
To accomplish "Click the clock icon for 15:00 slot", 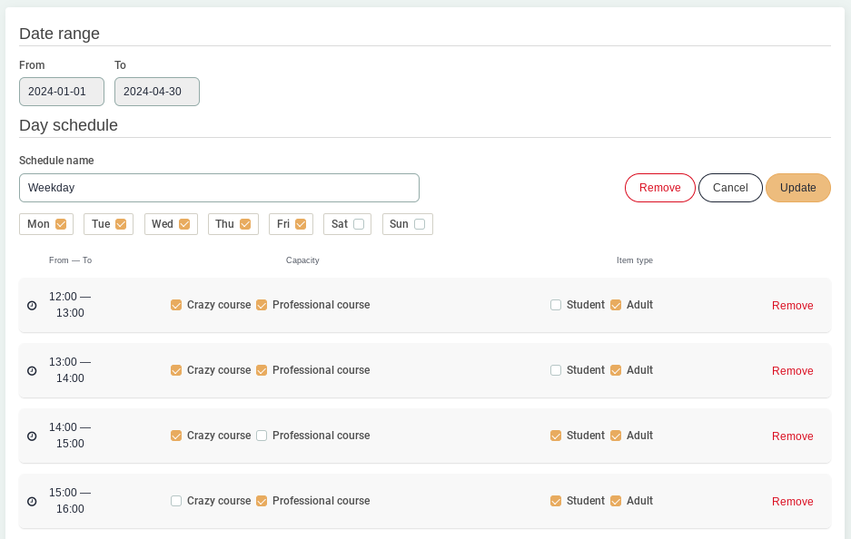I will coord(32,502).
